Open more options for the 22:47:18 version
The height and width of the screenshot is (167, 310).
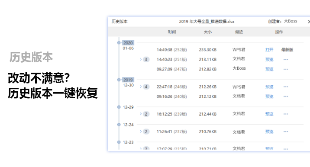pyautogui.click(x=286, y=87)
